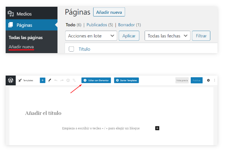This screenshot has width=225, height=153.
Task: Show the Borrador (1) pages filter
Action: [130, 25]
